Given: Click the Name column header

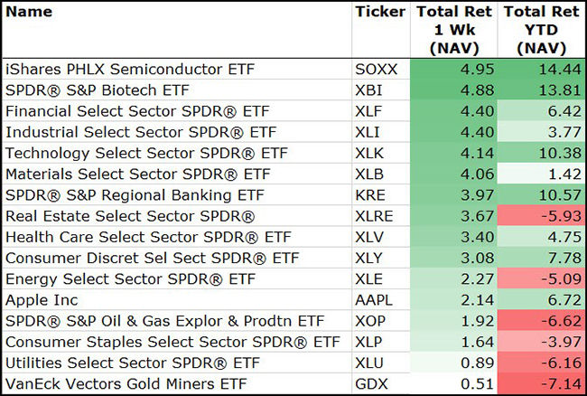Looking at the screenshot, I should [x=29, y=12].
